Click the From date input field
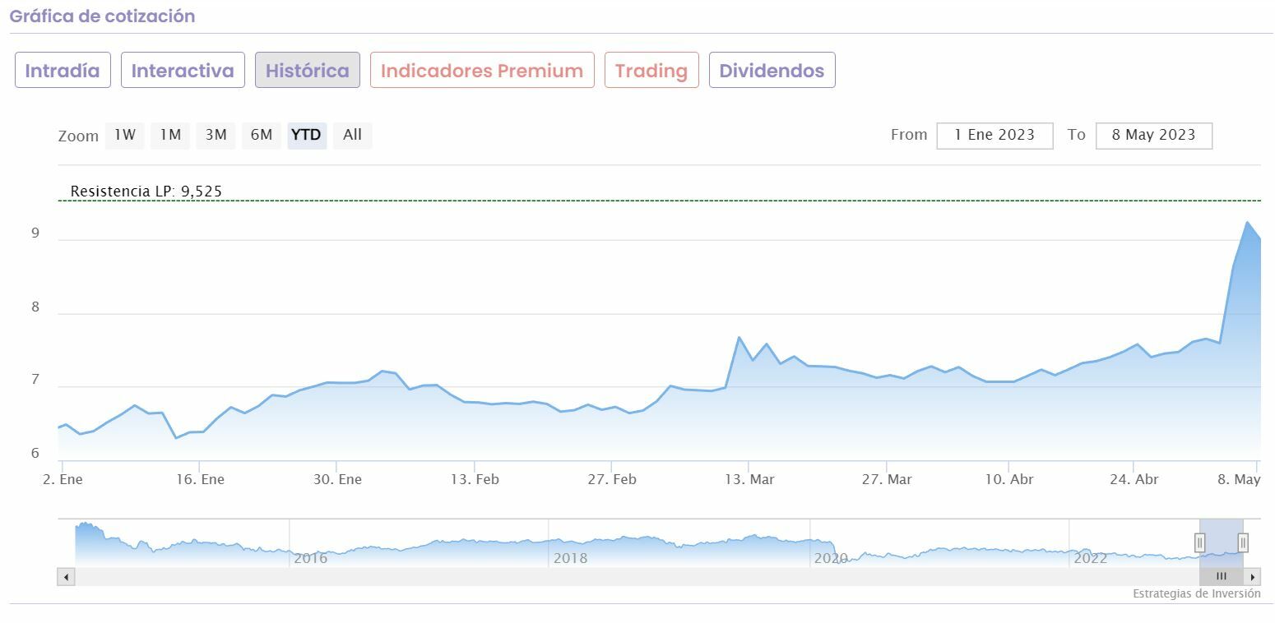The width and height of the screenshot is (1275, 623). (994, 136)
